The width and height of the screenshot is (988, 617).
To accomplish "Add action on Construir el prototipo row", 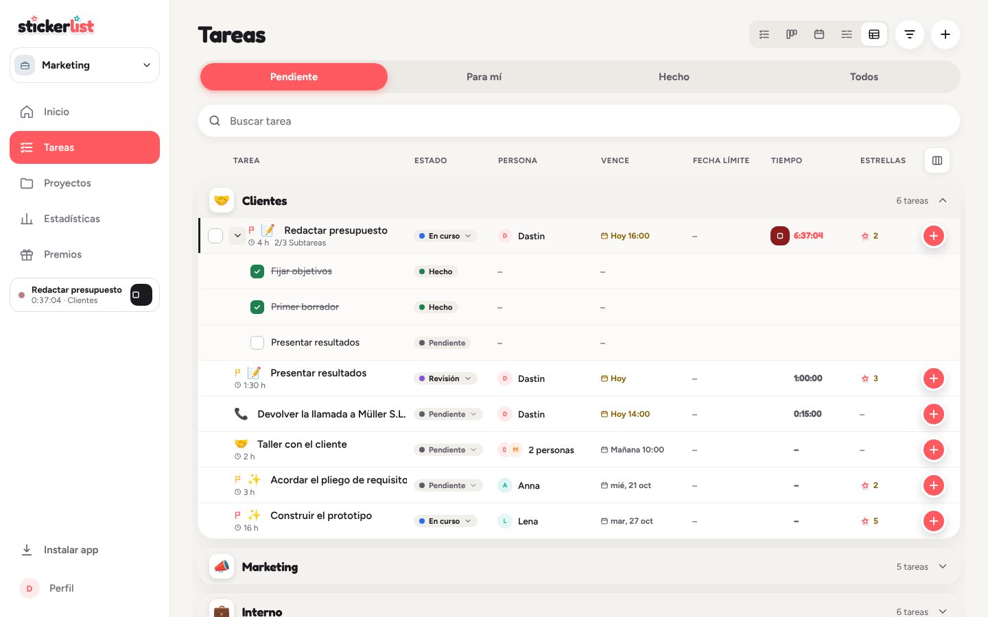I will (934, 521).
